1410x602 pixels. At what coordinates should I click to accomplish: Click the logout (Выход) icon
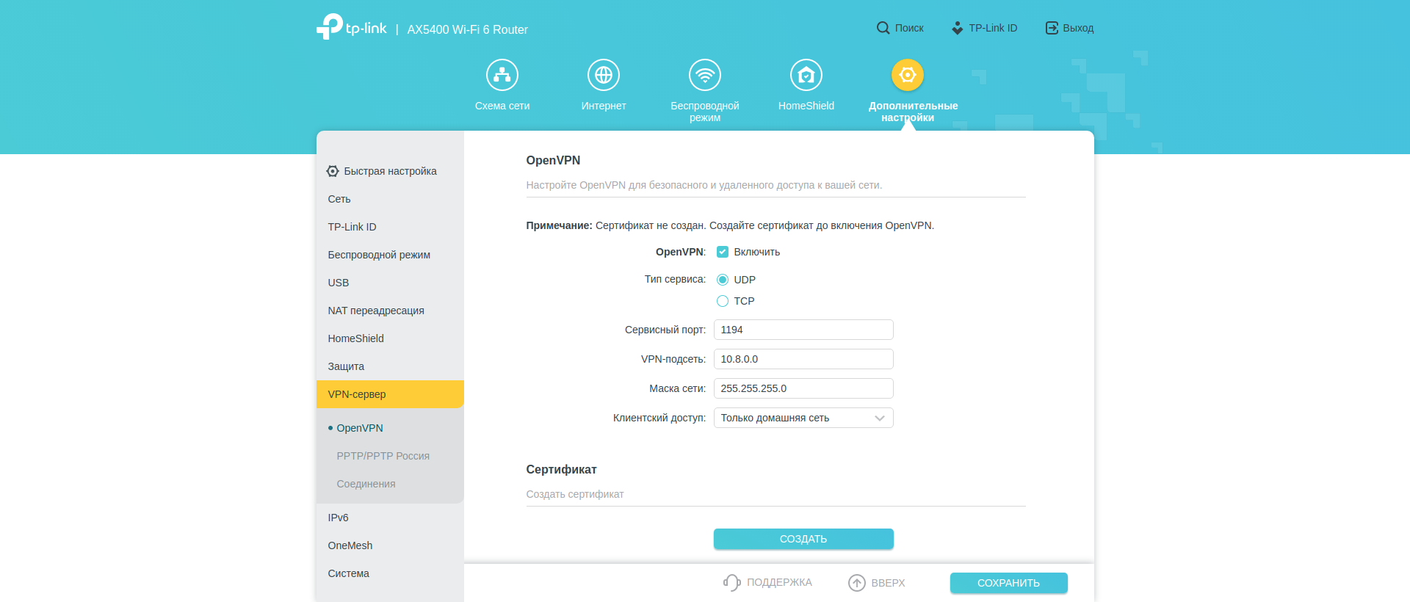point(1052,28)
